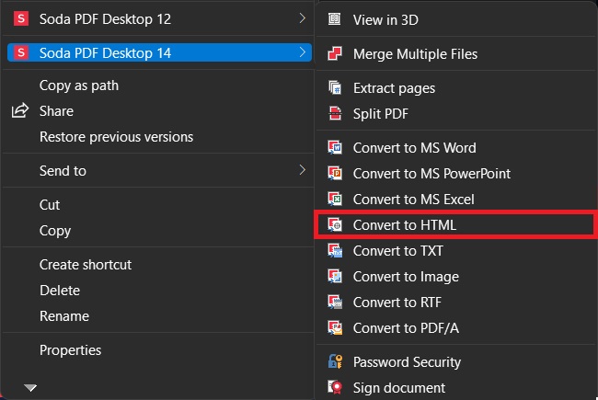The width and height of the screenshot is (598, 400).
Task: Choose Split PDF text
Action: [x=381, y=114]
